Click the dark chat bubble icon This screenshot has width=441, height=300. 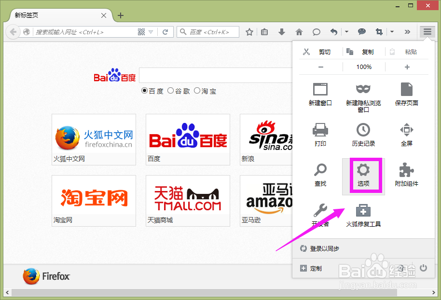click(362, 32)
